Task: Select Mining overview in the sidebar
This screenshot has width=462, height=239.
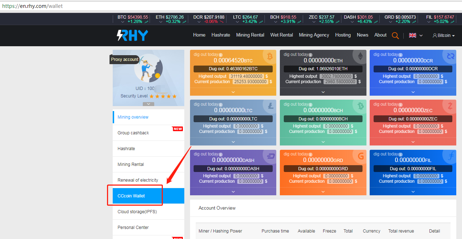Action: (x=149, y=117)
